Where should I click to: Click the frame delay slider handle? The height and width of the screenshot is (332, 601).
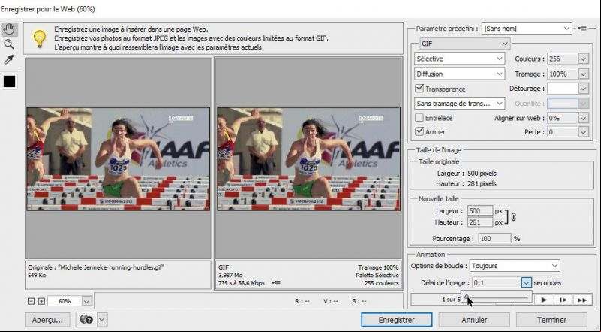pos(467,297)
